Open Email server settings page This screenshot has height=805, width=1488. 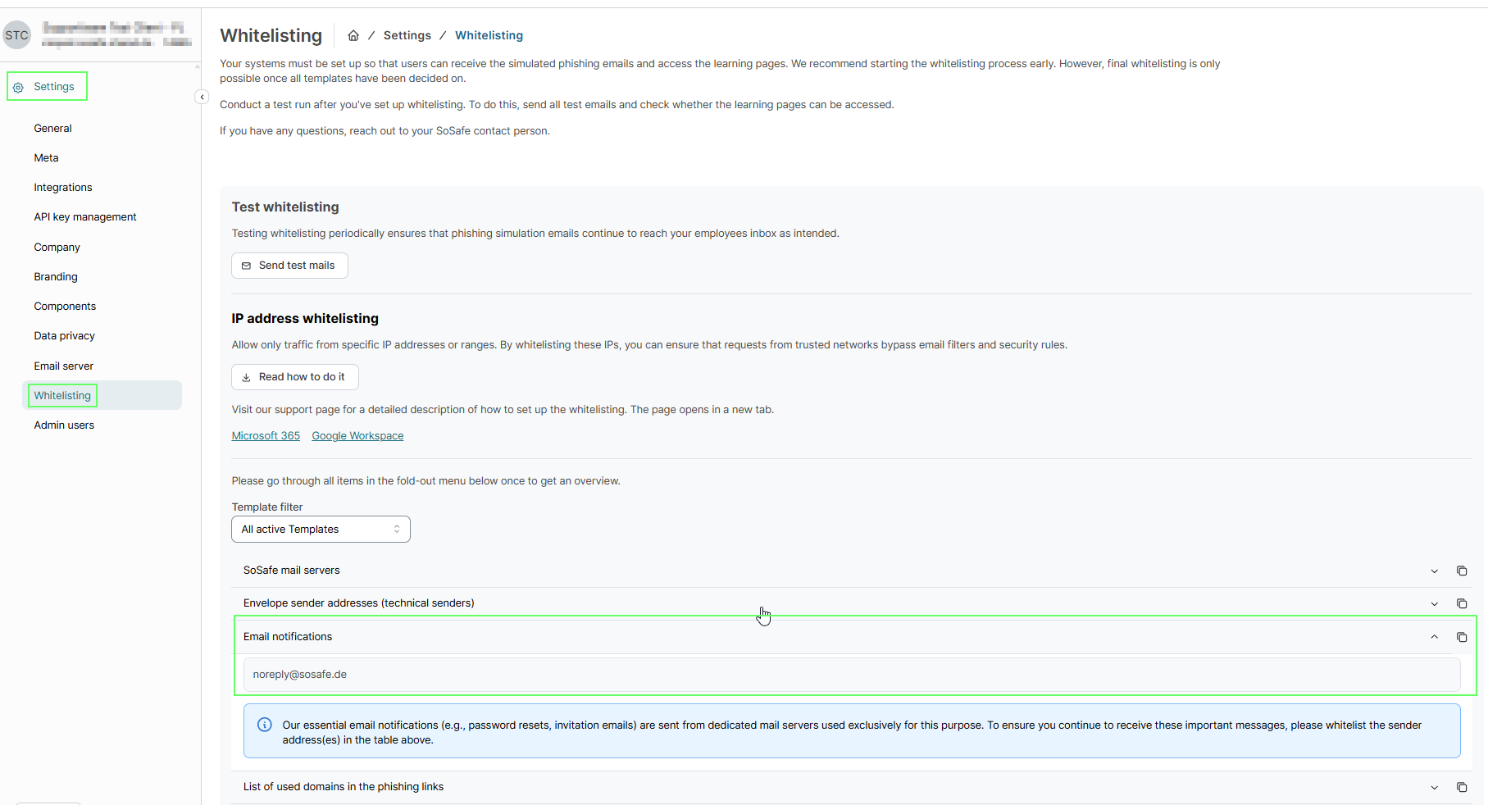[x=64, y=366]
